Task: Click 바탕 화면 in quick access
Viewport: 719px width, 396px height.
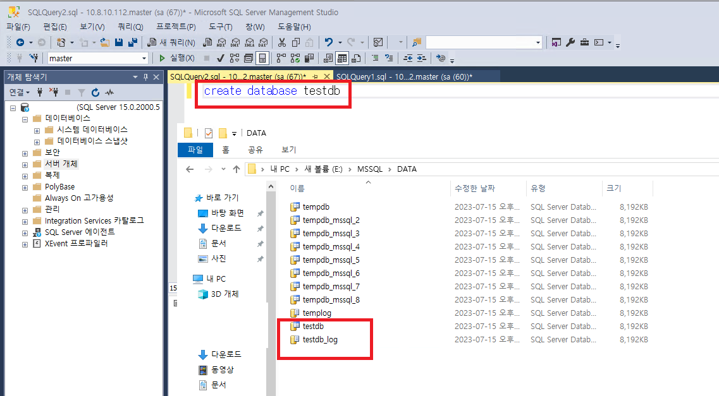Action: [228, 213]
